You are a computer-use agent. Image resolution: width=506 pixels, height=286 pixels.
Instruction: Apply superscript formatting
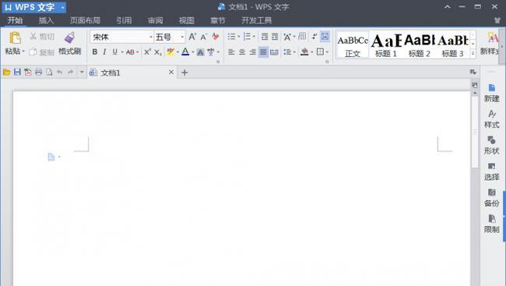point(147,51)
